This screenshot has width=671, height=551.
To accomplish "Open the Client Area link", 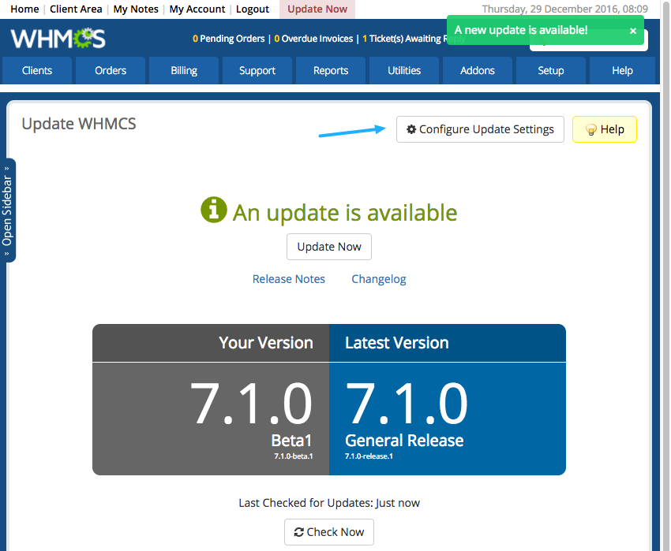I will point(76,9).
